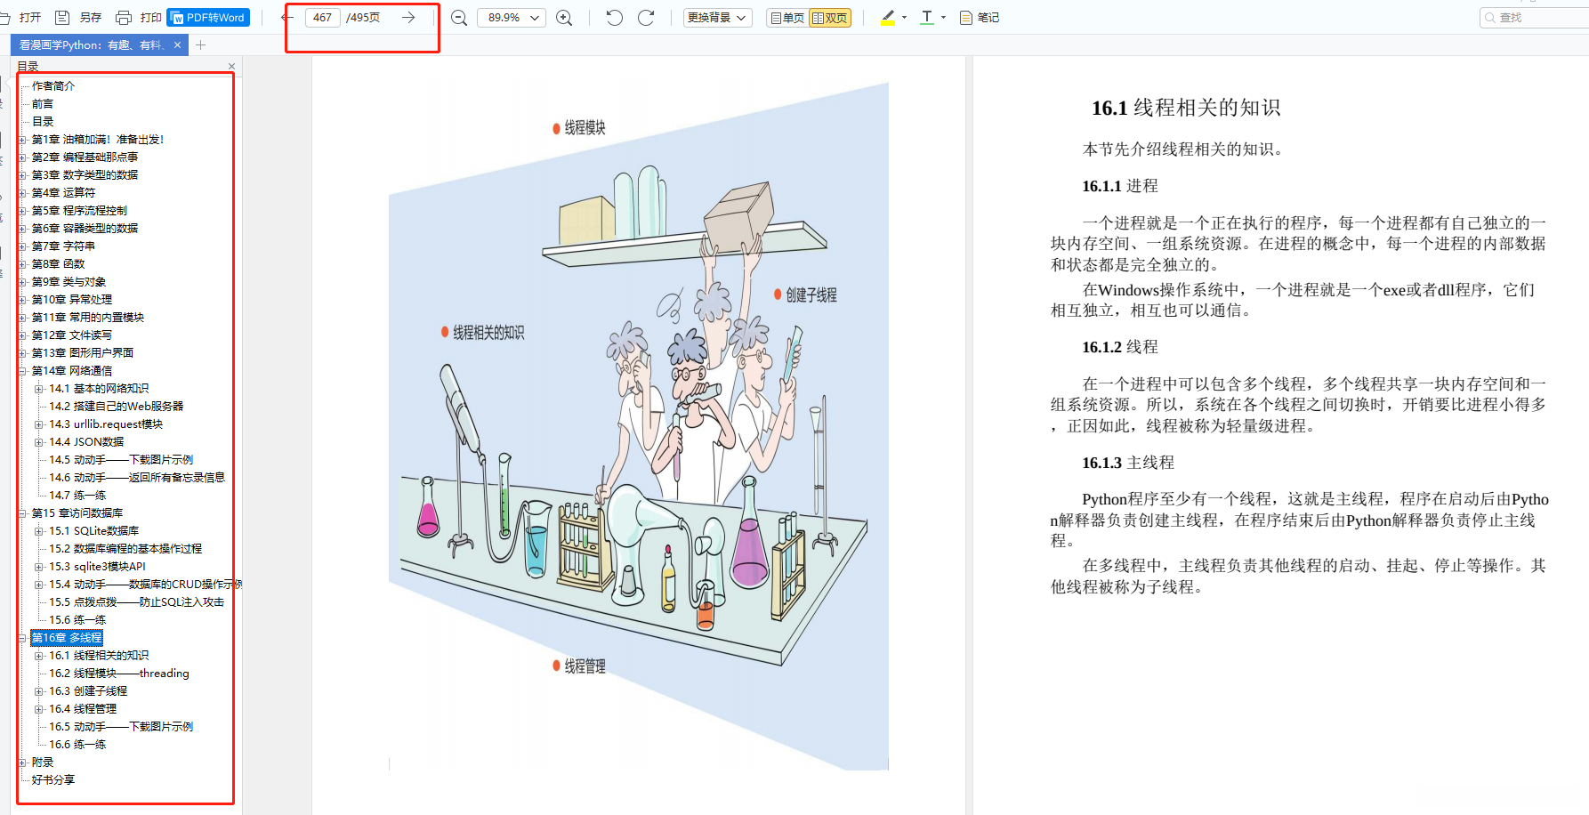1589x815 pixels.
Task: Click the 16.1.2 线程 subheading on the page
Action: (1120, 347)
